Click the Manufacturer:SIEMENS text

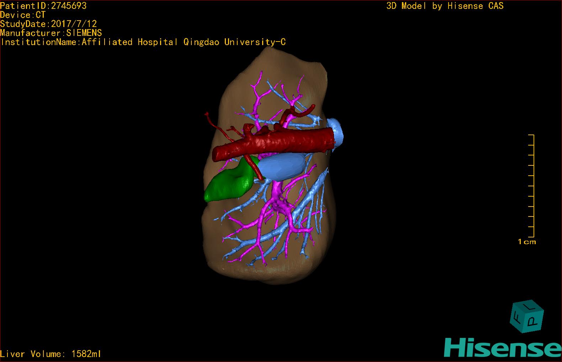pyautogui.click(x=51, y=33)
